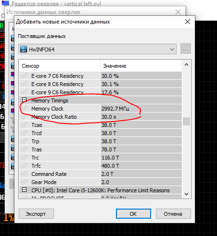Check the Memory Clock sensor checkmark
Screen dimensions: 217x236
point(25,109)
